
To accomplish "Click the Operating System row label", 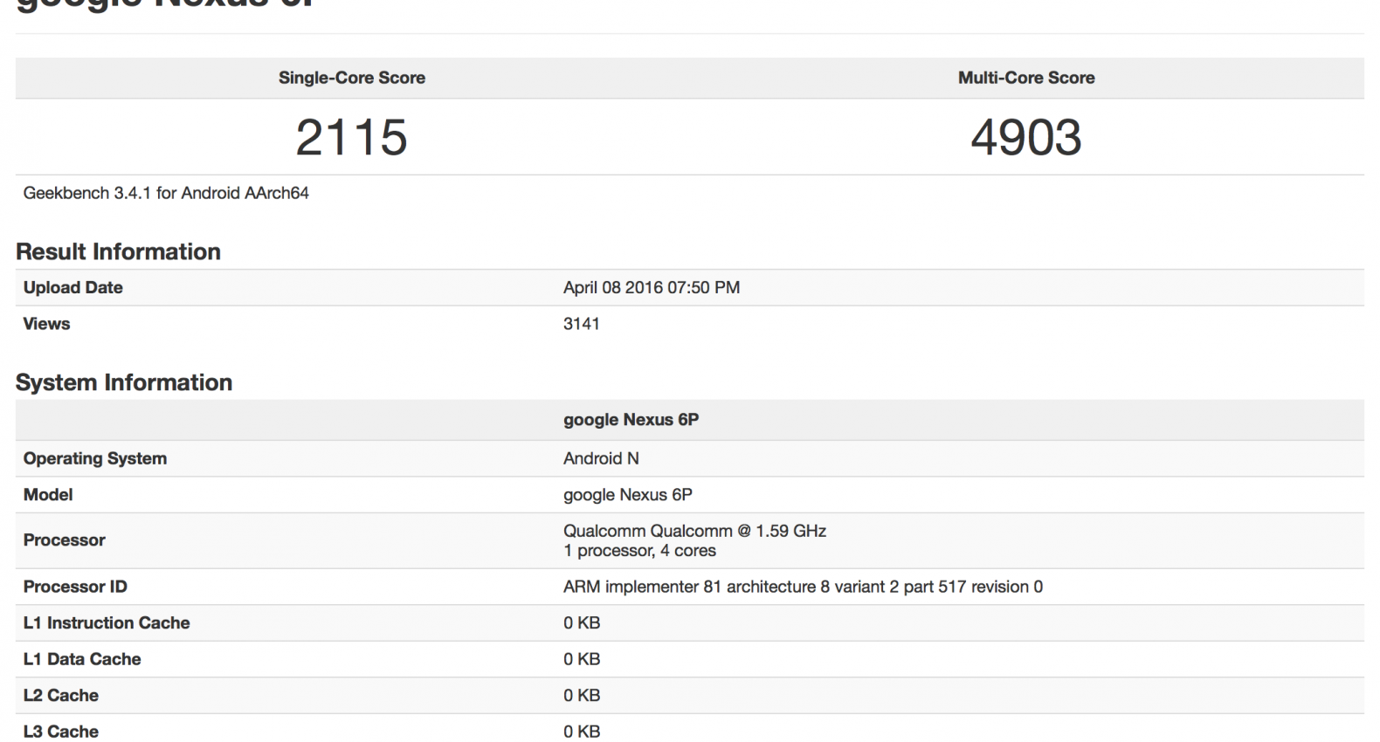I will tap(94, 458).
